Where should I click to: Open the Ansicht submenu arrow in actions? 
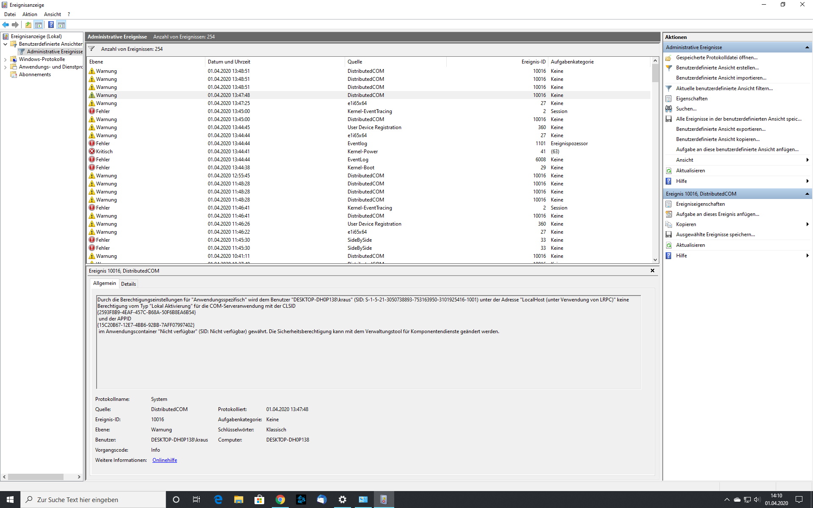[x=807, y=160]
